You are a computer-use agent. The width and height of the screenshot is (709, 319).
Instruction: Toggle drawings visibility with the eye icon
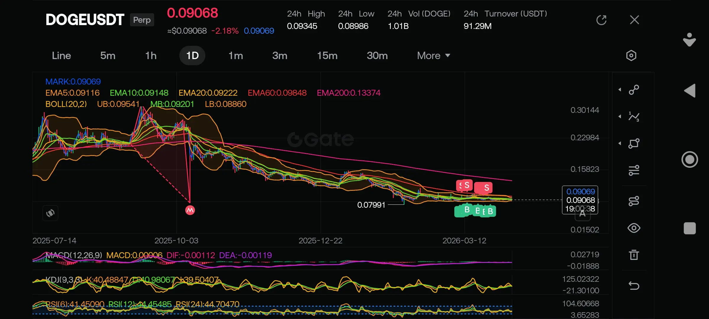pyautogui.click(x=634, y=228)
